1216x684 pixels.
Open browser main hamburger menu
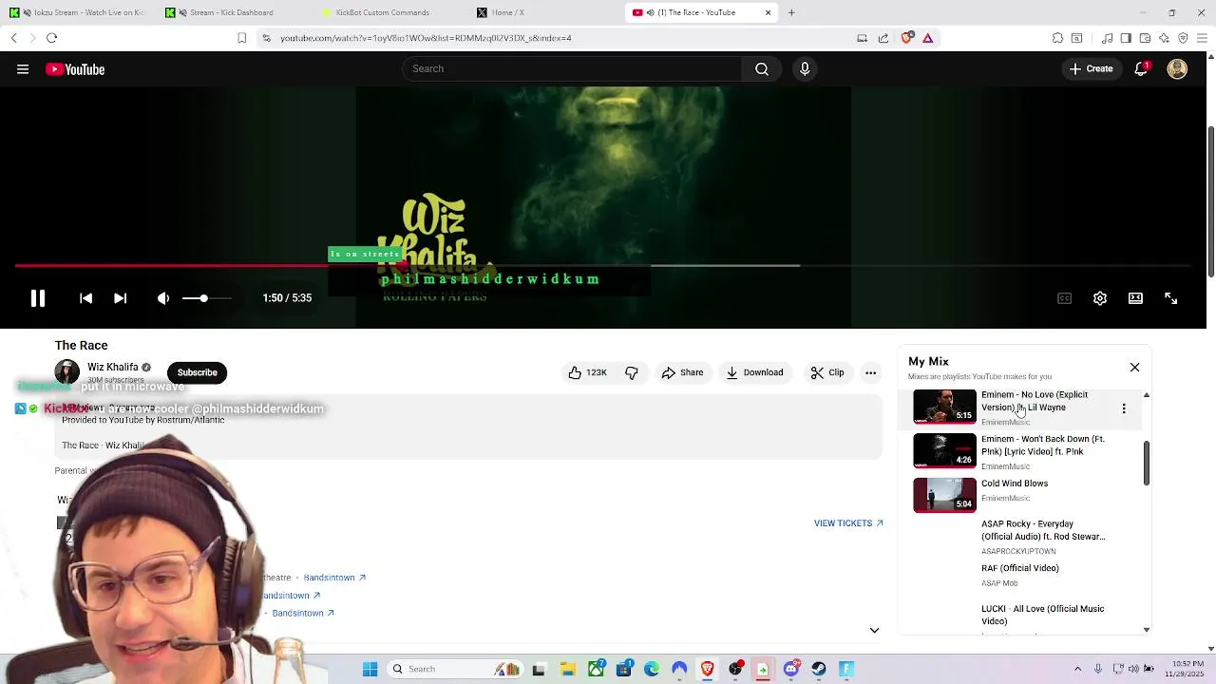(1202, 38)
